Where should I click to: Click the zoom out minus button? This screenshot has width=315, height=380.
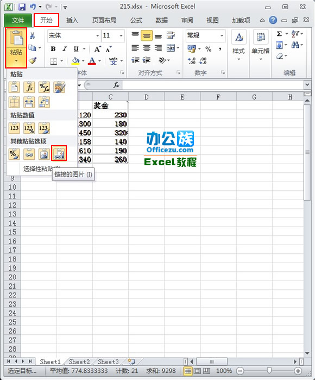240,371
